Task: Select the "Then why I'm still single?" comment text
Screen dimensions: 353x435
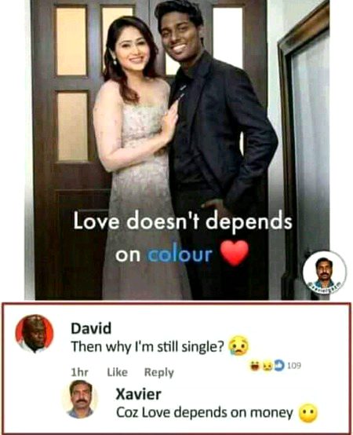Action: (147, 347)
